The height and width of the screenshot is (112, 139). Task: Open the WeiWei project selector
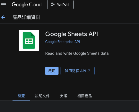coord(60,5)
